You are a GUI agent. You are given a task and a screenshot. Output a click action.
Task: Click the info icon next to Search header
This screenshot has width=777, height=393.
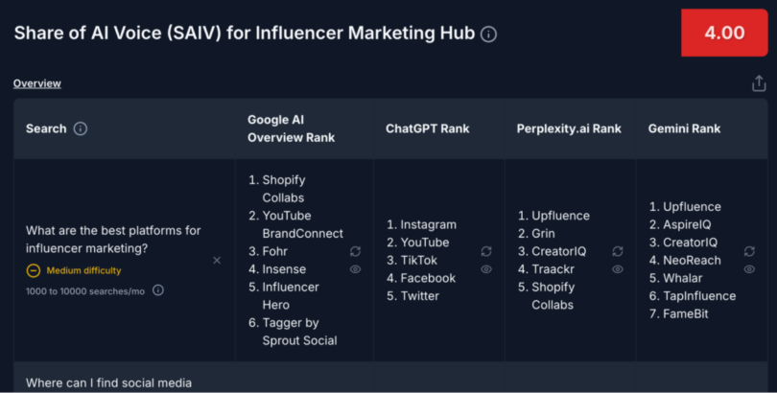81,128
